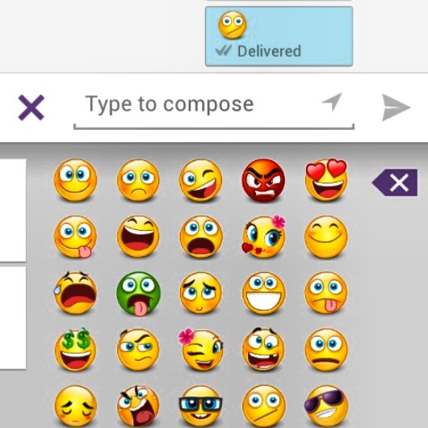Insert the big white-teeth grin emoji
This screenshot has width=428, height=428.
[x=263, y=293]
